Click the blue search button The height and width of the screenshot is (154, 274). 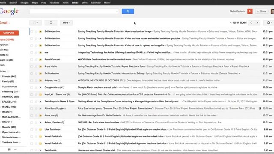click(x=128, y=11)
